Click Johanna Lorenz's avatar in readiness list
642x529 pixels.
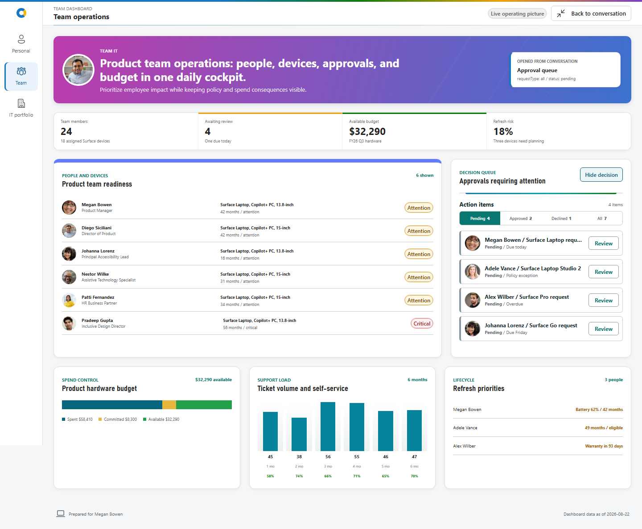point(69,254)
